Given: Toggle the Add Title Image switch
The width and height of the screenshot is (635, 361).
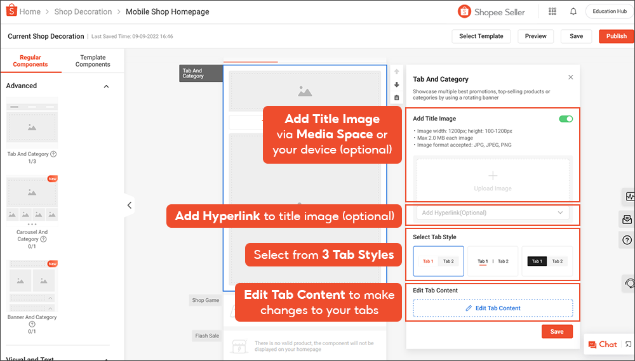Looking at the screenshot, I should 565,119.
